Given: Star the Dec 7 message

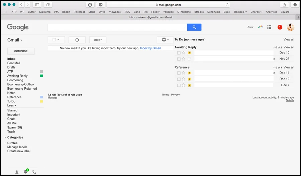Looking at the screenshot, I should (x=184, y=85).
